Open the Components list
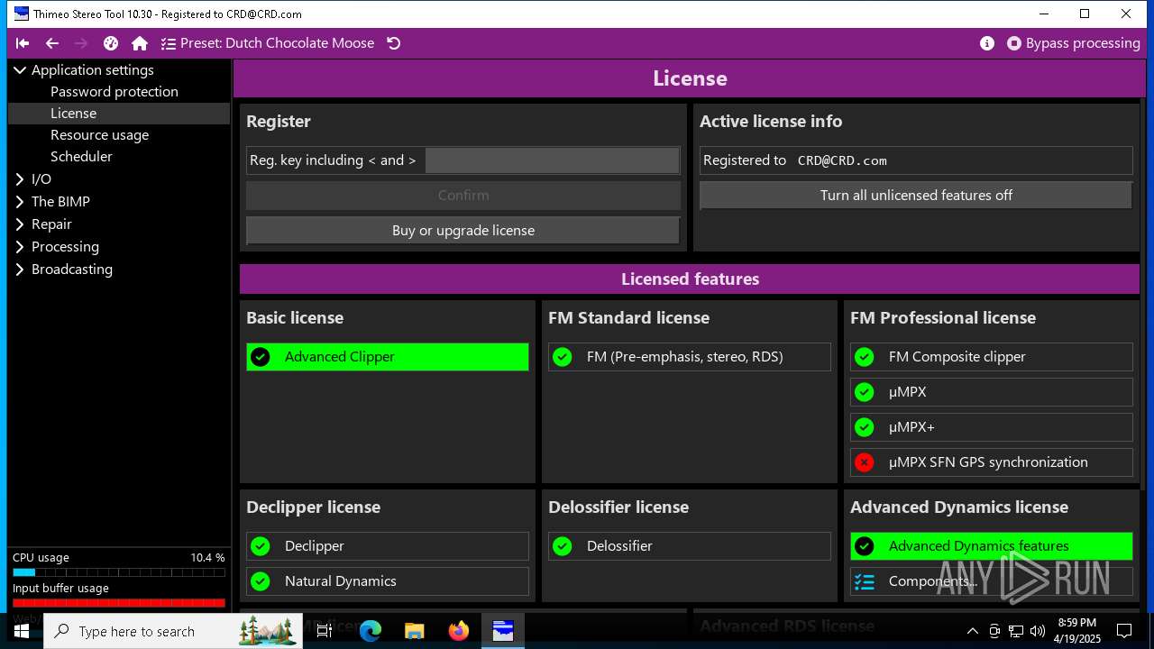 point(992,581)
